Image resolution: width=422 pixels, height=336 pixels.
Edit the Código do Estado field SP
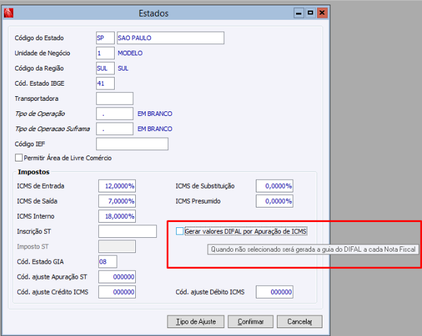105,38
